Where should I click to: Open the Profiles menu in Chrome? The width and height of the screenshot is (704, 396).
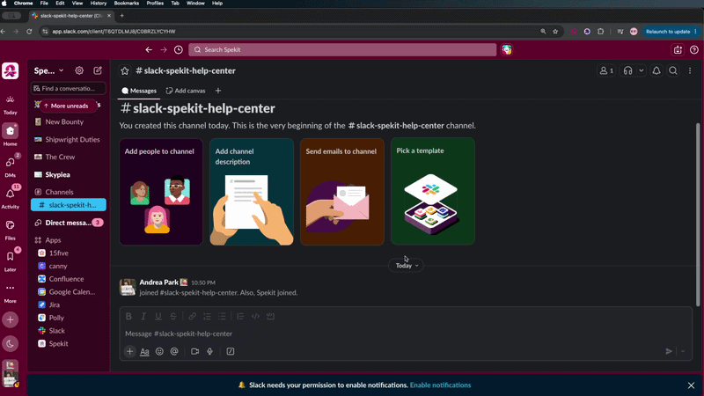[155, 4]
